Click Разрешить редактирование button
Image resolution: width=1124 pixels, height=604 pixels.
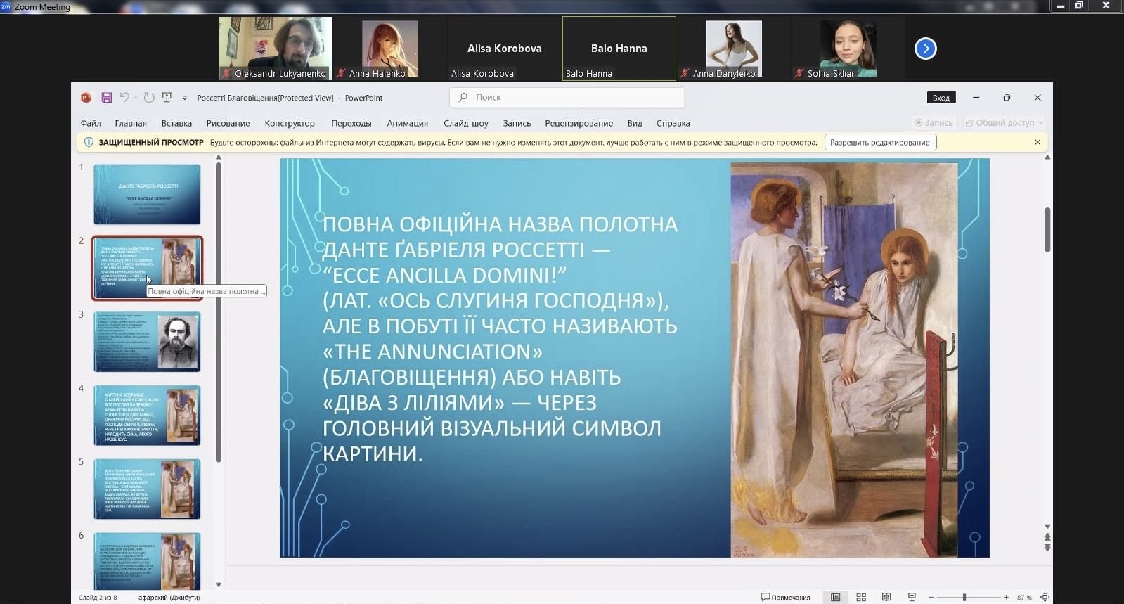coord(879,142)
